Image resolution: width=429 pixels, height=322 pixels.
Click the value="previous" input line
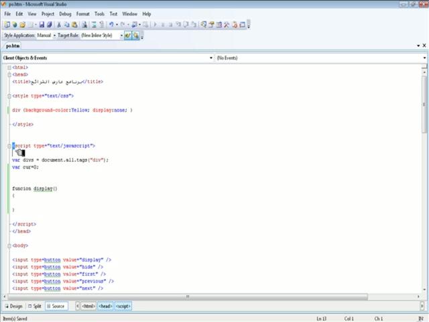tap(63, 281)
